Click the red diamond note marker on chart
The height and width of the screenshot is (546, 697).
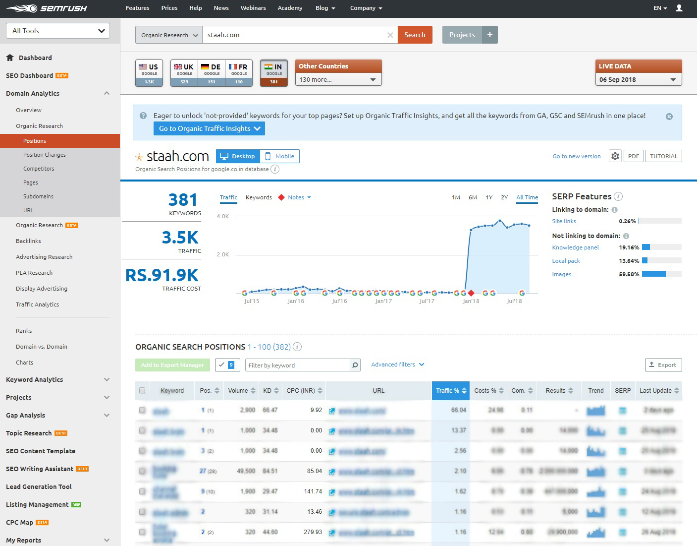point(471,293)
